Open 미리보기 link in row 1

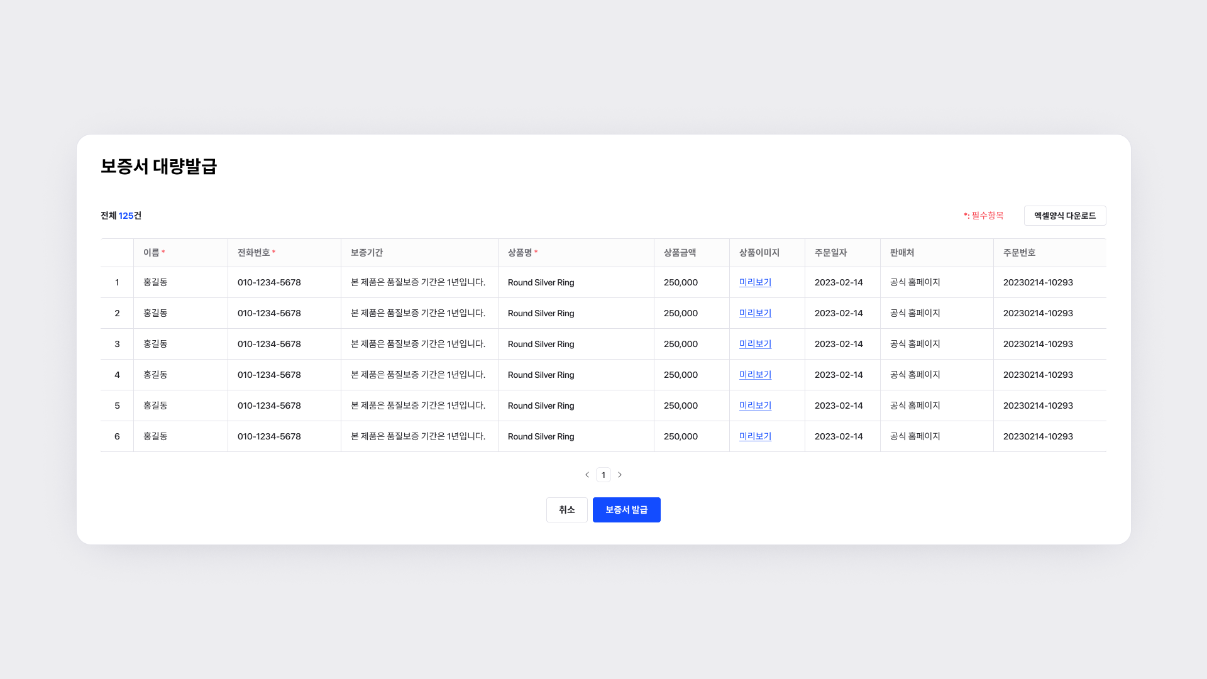point(755,282)
